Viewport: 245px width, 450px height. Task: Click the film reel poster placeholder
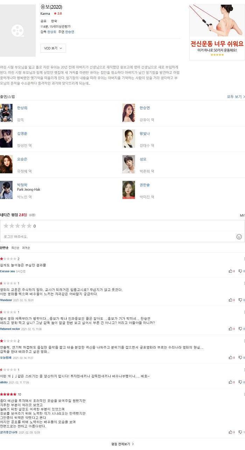pos(18,31)
